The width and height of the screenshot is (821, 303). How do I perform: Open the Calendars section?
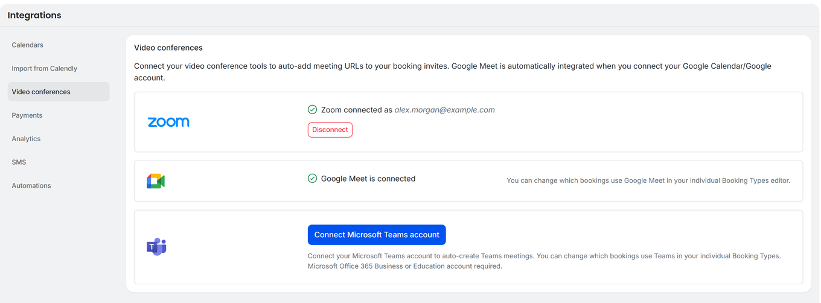pyautogui.click(x=59, y=45)
